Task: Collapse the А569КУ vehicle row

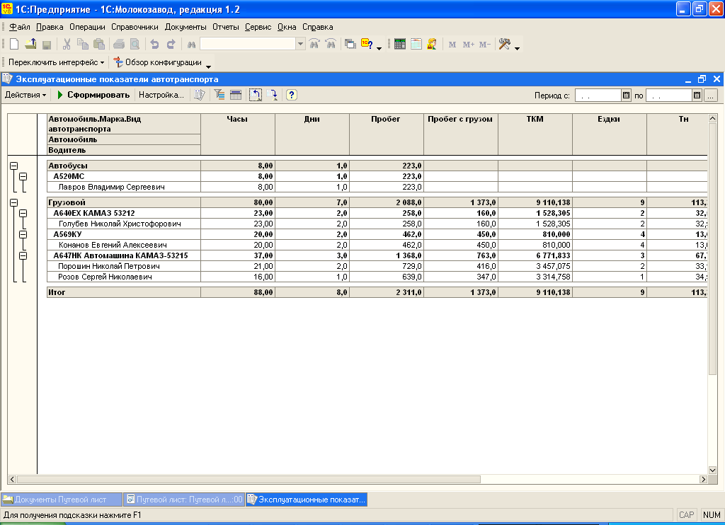Action: tap(23, 234)
